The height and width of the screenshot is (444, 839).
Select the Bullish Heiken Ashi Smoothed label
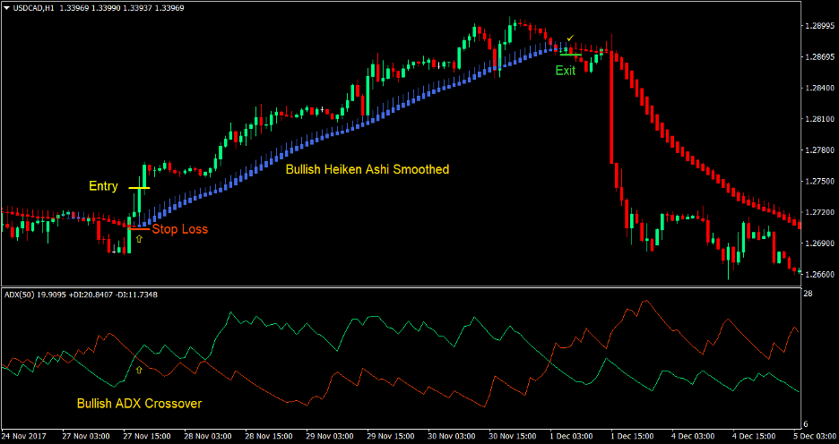368,169
